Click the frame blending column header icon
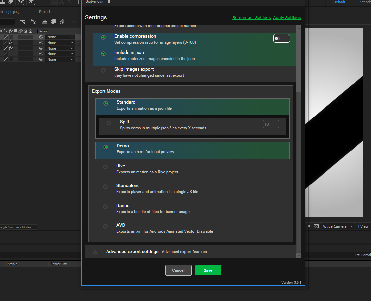371x301 pixels. click(x=15, y=31)
